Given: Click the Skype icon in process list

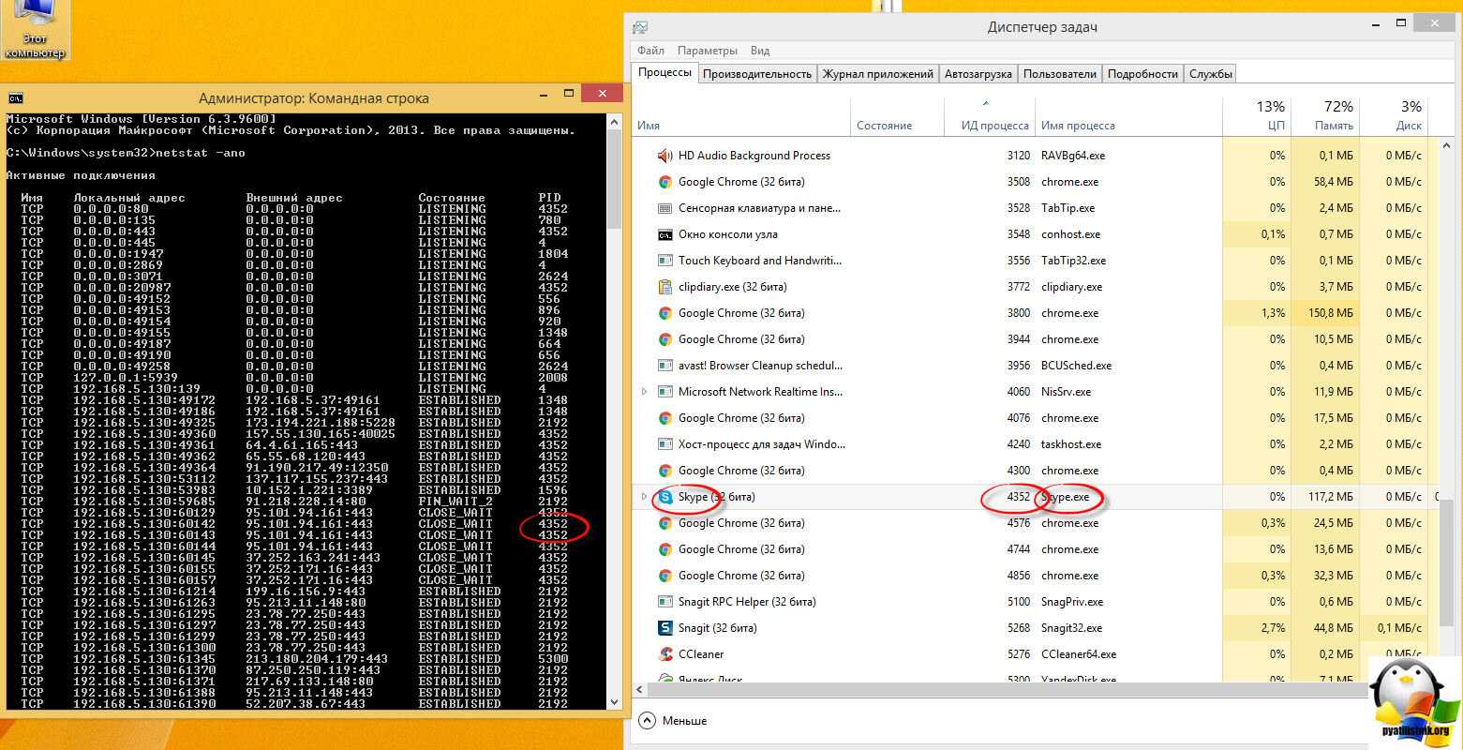Looking at the screenshot, I should tap(665, 497).
